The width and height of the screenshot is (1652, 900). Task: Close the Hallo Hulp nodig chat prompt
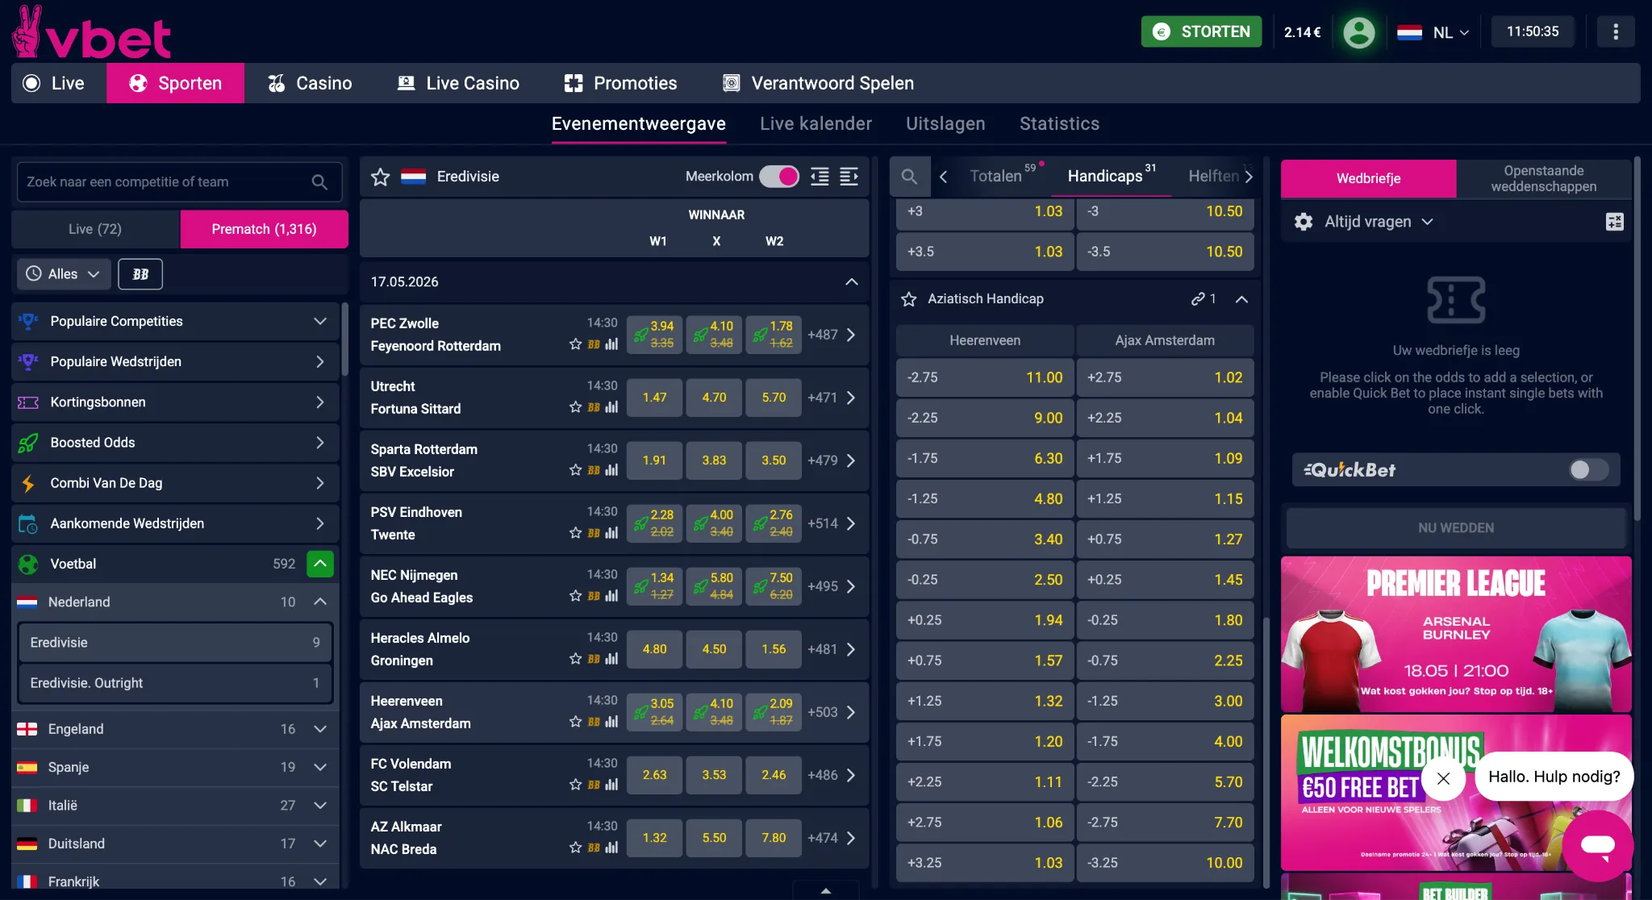(x=1443, y=778)
